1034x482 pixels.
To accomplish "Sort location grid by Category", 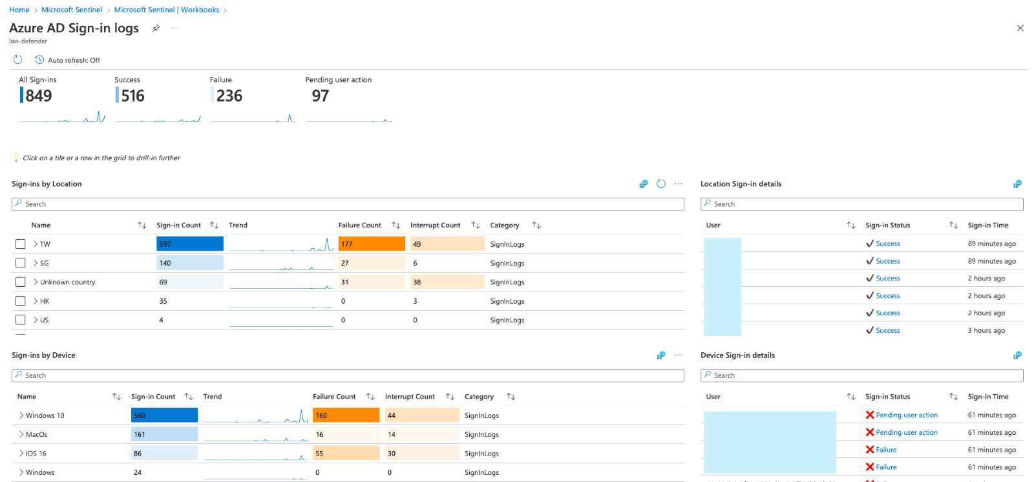I will (x=536, y=225).
